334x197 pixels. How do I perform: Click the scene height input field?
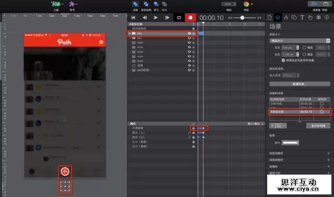pyautogui.click(x=289, y=55)
